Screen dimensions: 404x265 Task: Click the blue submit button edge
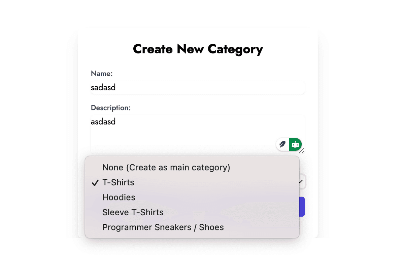(302, 207)
